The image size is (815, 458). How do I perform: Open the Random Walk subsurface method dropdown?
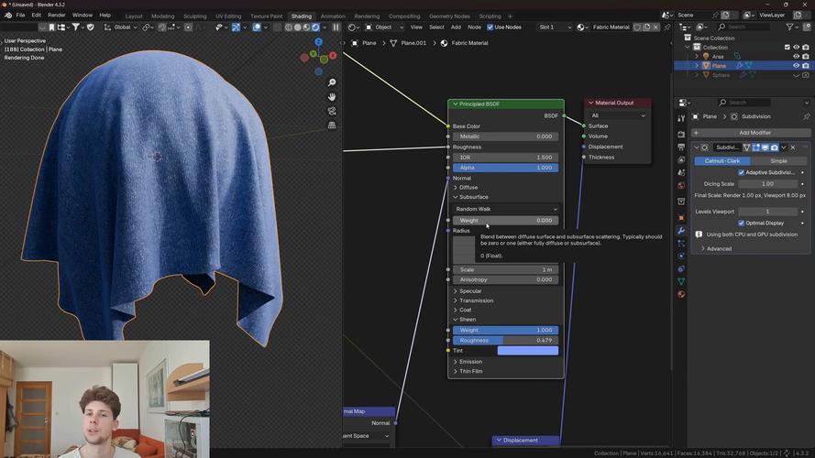click(x=506, y=209)
